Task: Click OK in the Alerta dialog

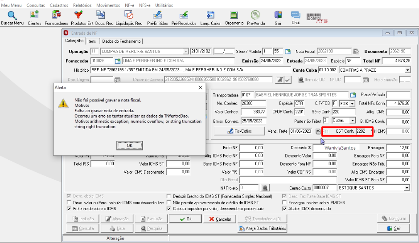Action: (x=130, y=146)
